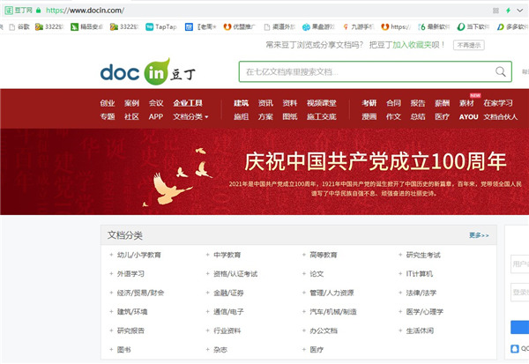Expand the 法律/法学 category
Viewport: 529px width, 364px height.
coord(400,293)
